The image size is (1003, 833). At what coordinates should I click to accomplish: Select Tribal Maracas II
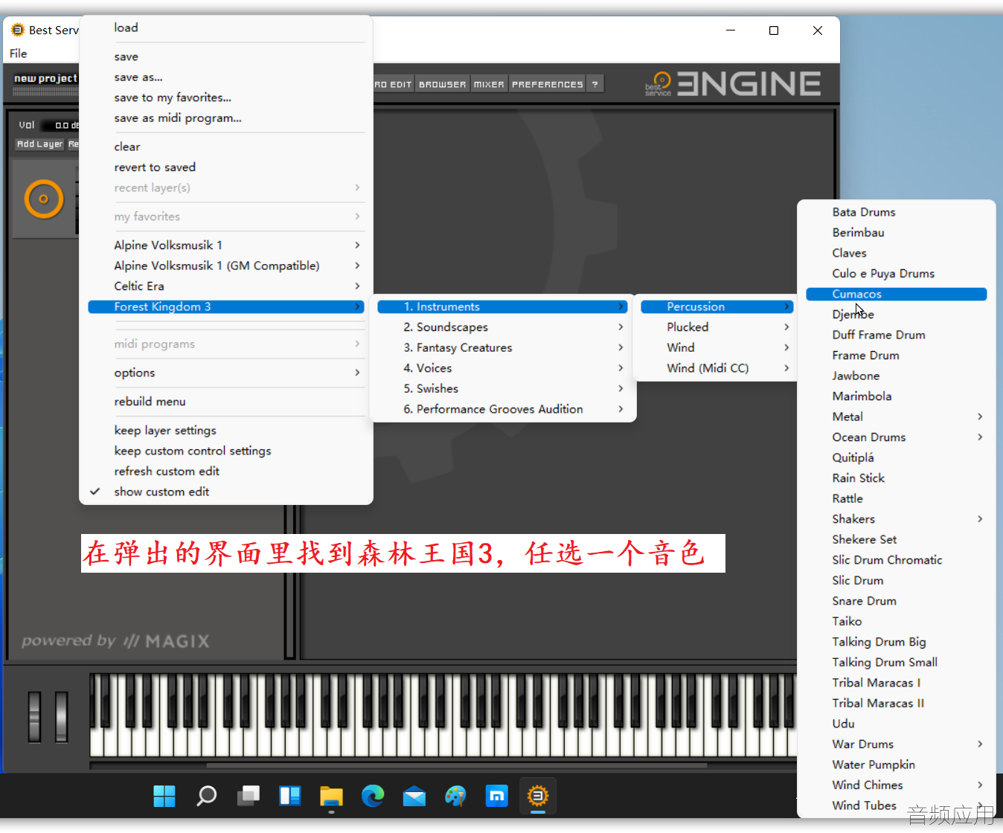point(897,703)
